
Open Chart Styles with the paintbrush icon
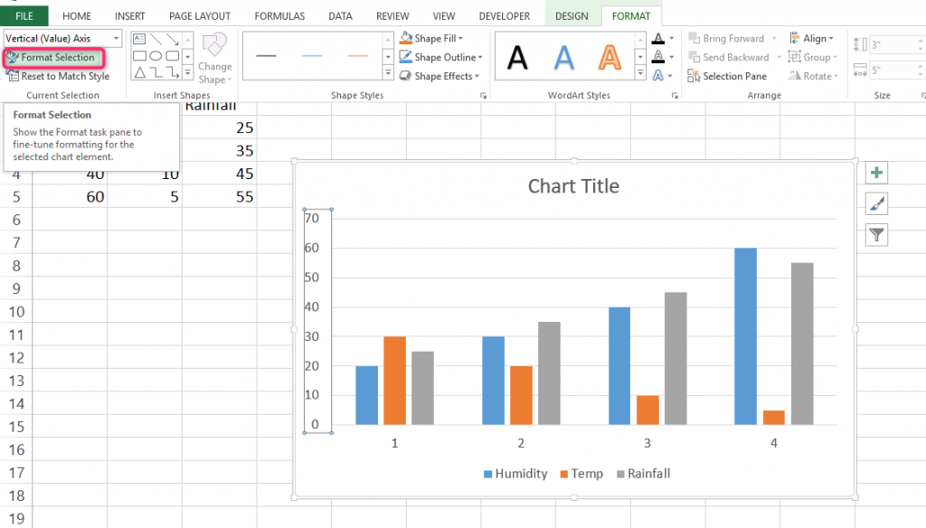875,203
